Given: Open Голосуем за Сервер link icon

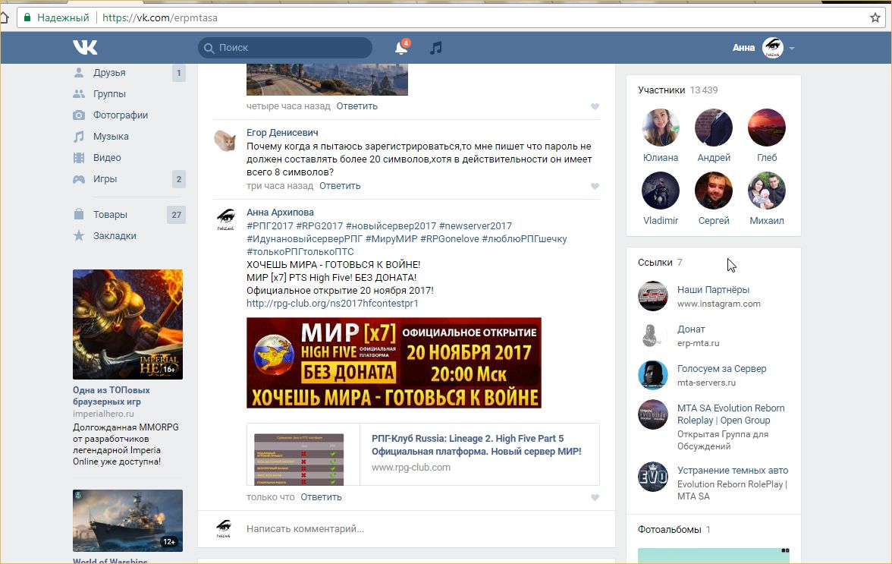Looking at the screenshot, I should (652, 375).
